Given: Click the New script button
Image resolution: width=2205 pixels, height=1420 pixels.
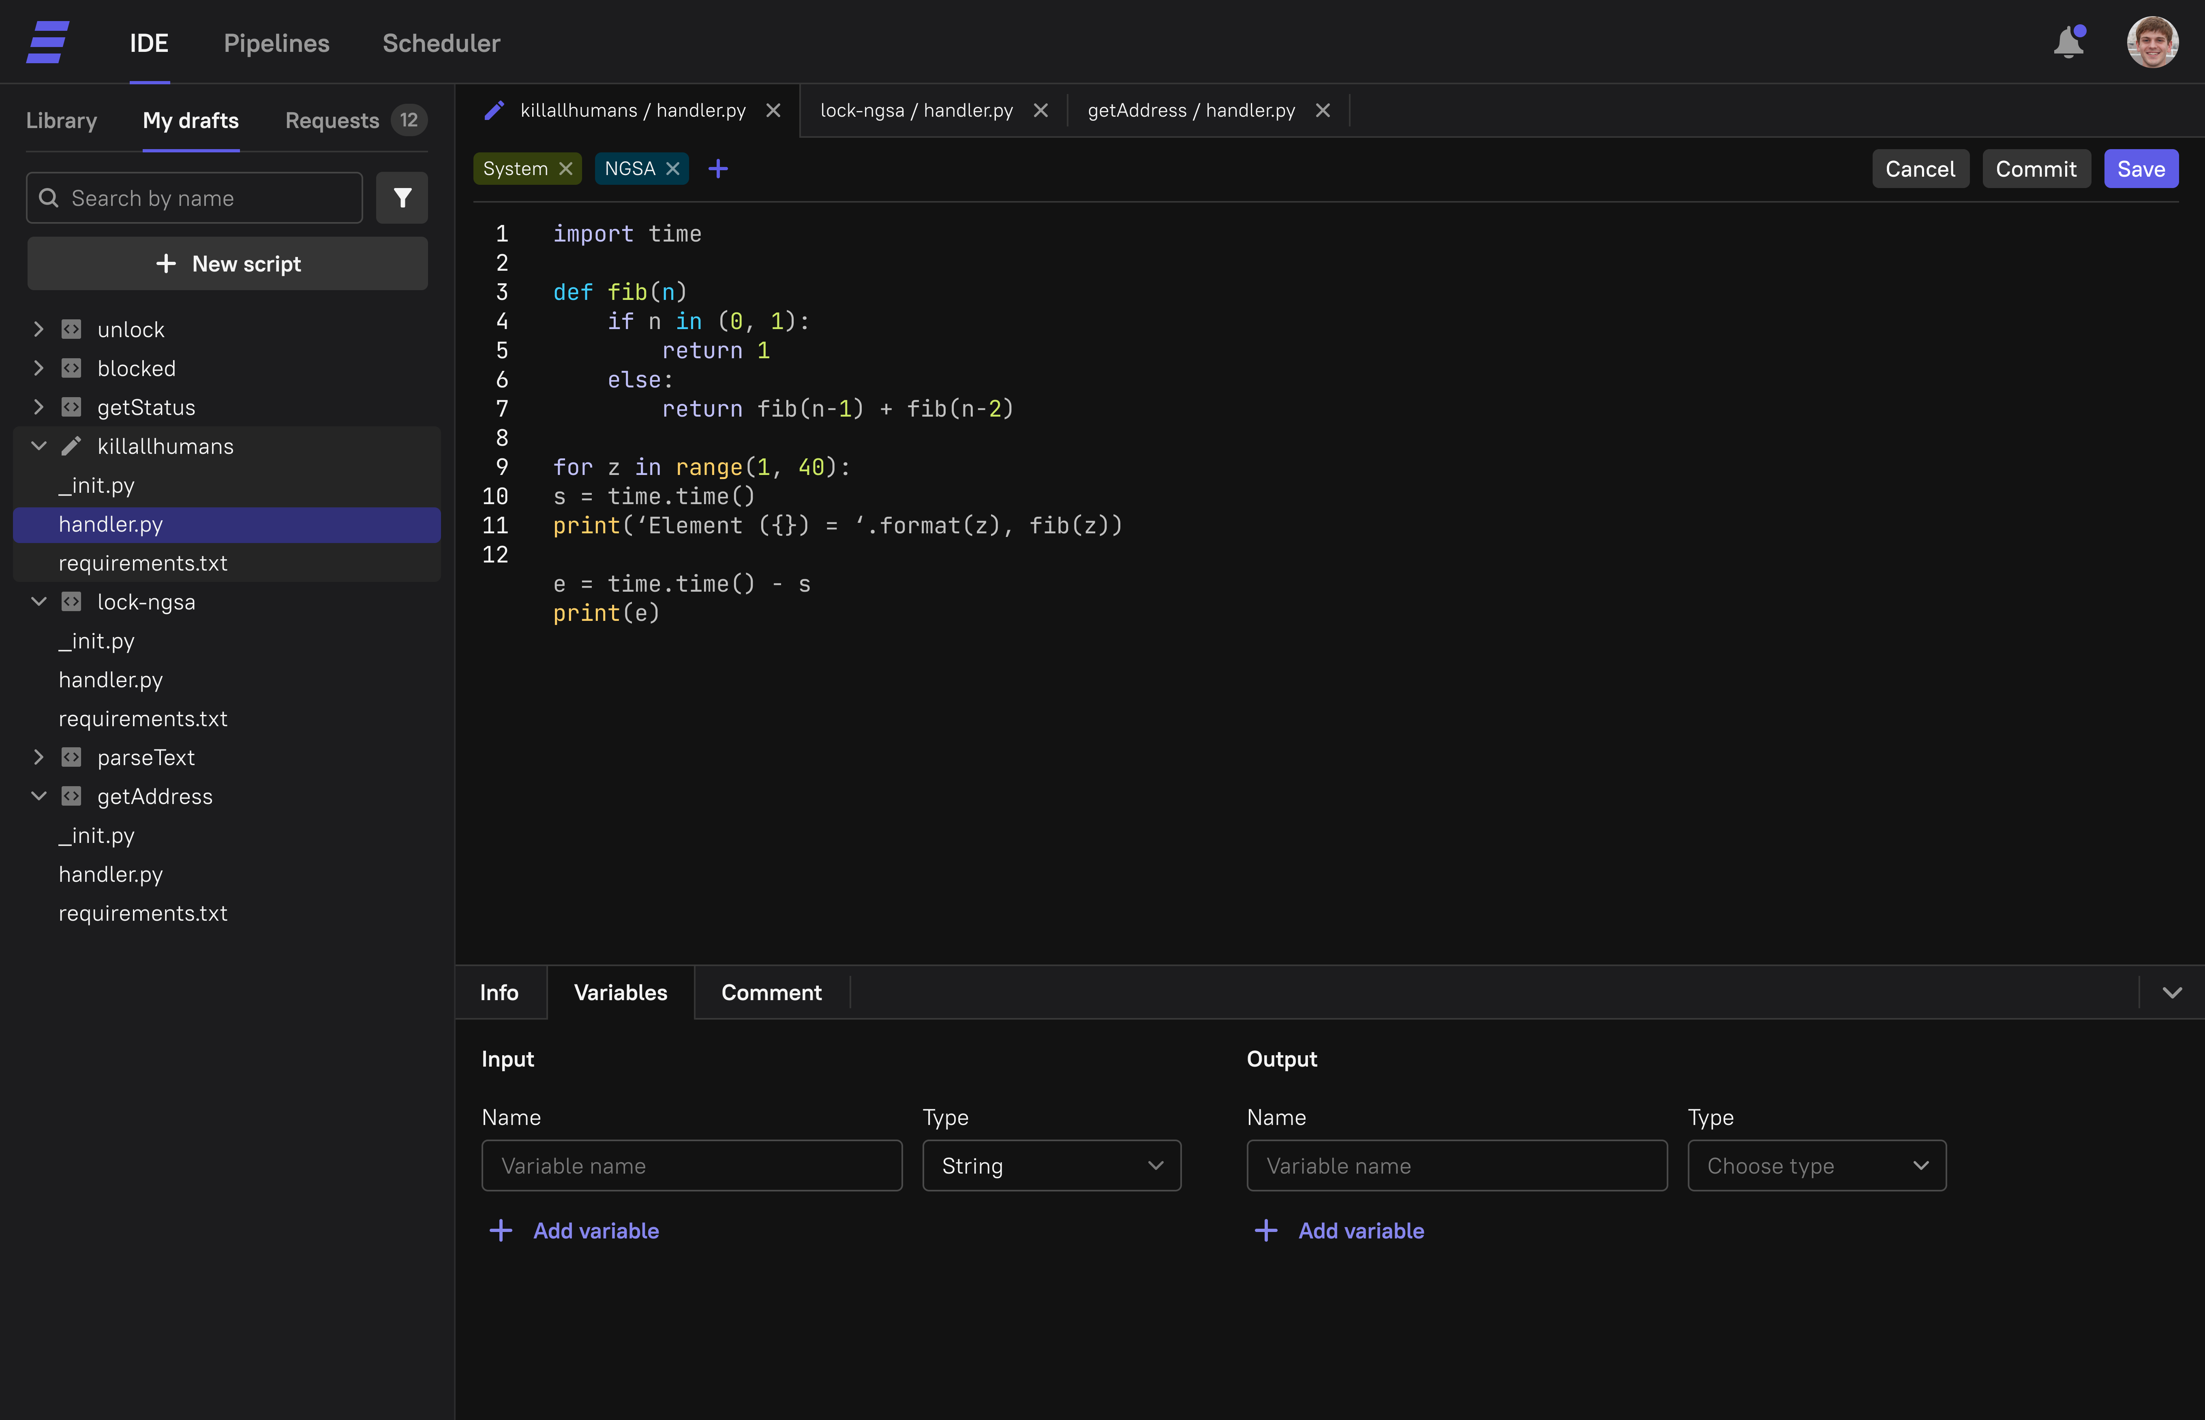Looking at the screenshot, I should click(228, 264).
